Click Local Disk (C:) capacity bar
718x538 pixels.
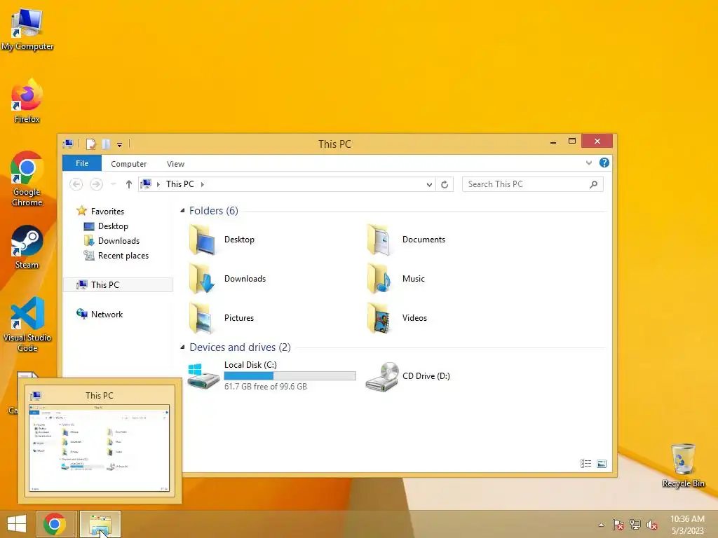coord(290,375)
